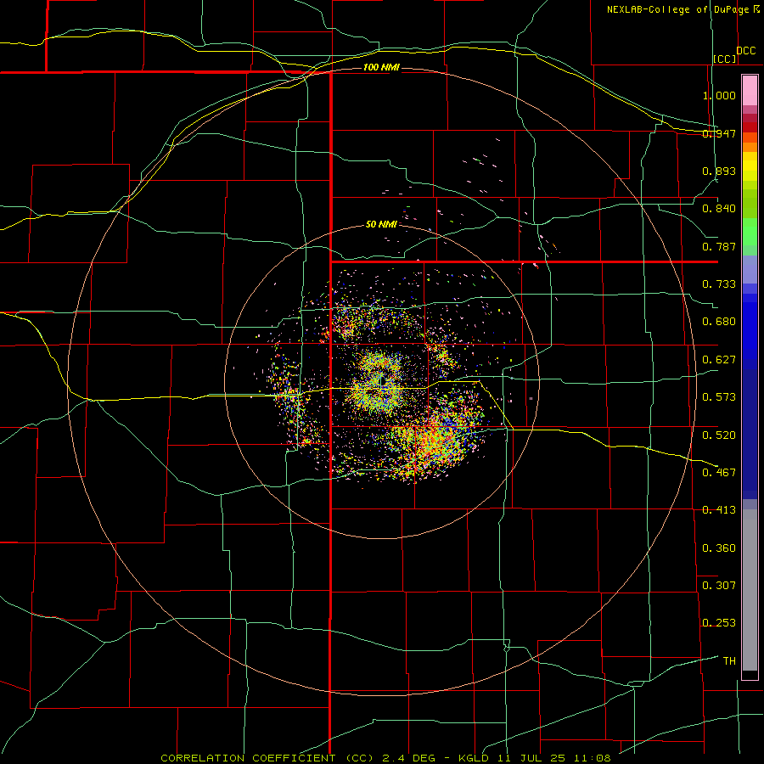Pick the lavender band in the color bar
The width and height of the screenshot is (764, 764).
click(x=750, y=269)
